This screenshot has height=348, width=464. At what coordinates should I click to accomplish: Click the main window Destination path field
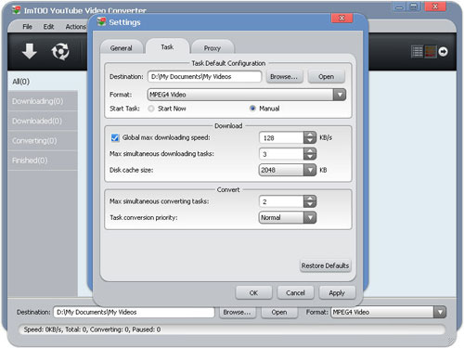pos(134,312)
